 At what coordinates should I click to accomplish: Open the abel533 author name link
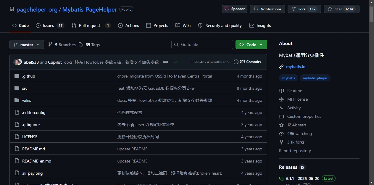tap(31, 62)
